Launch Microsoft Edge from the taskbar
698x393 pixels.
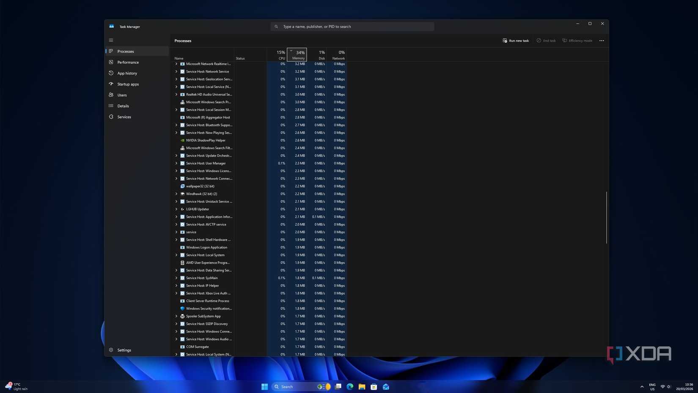[x=349, y=387]
